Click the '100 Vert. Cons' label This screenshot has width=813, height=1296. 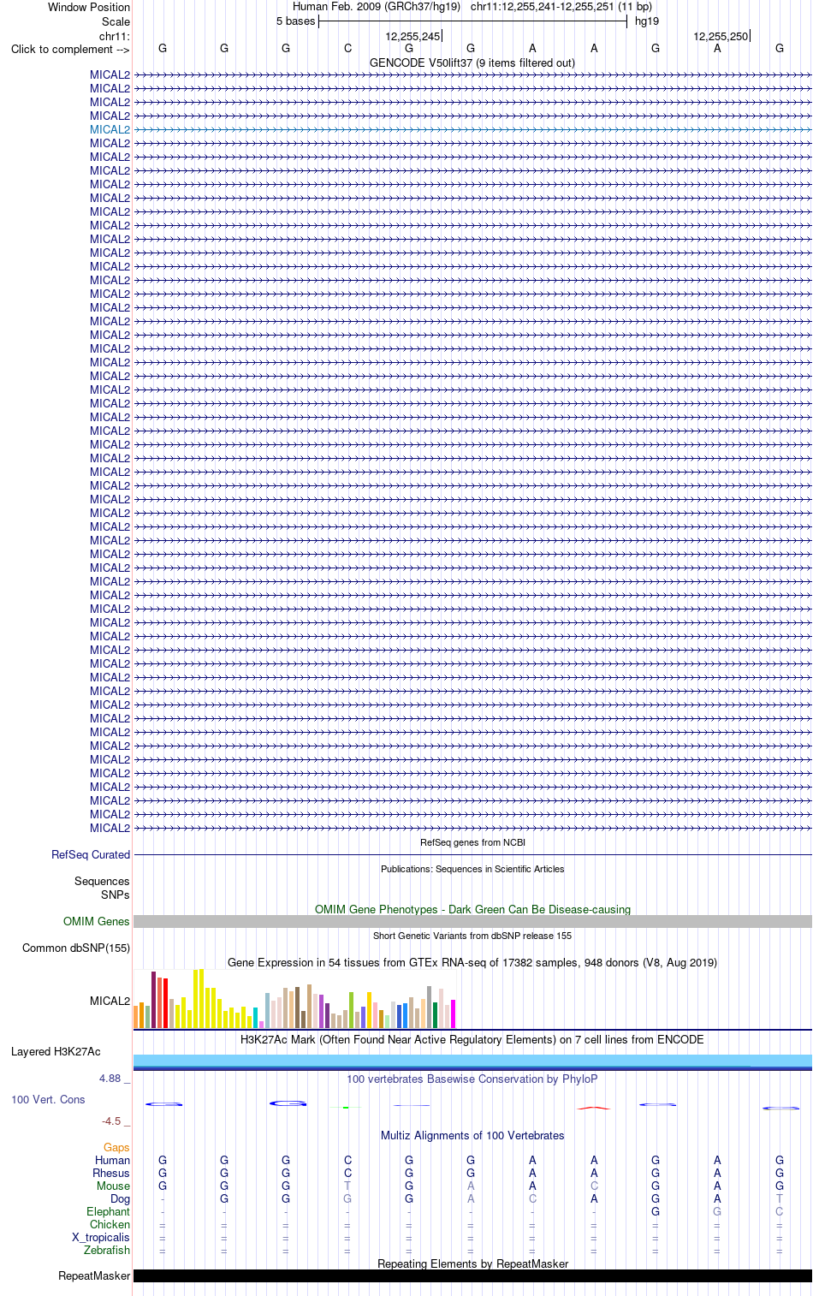48,1099
